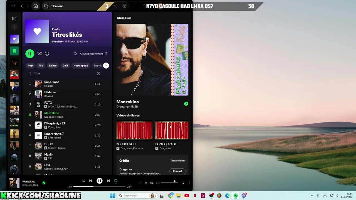356x200 pixels.
Task: Skip to the next track
Action: 108,181
